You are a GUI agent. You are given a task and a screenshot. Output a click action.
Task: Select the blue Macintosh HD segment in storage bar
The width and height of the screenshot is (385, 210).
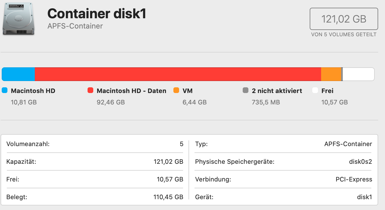(18, 74)
